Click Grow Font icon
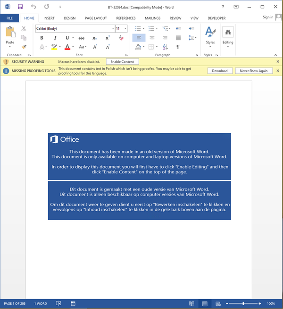Image resolution: width=283 pixels, height=309 pixels. 95,47
